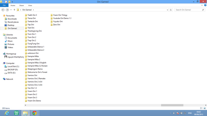This screenshot has height=116, width=207.
Task: Launch Google Chrome from the taskbar
Action: (35, 113)
